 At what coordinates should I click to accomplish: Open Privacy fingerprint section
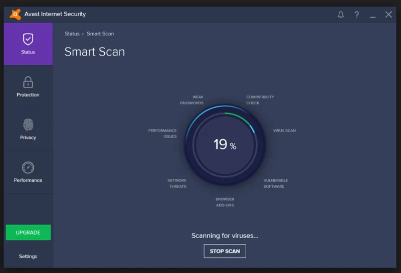click(28, 129)
